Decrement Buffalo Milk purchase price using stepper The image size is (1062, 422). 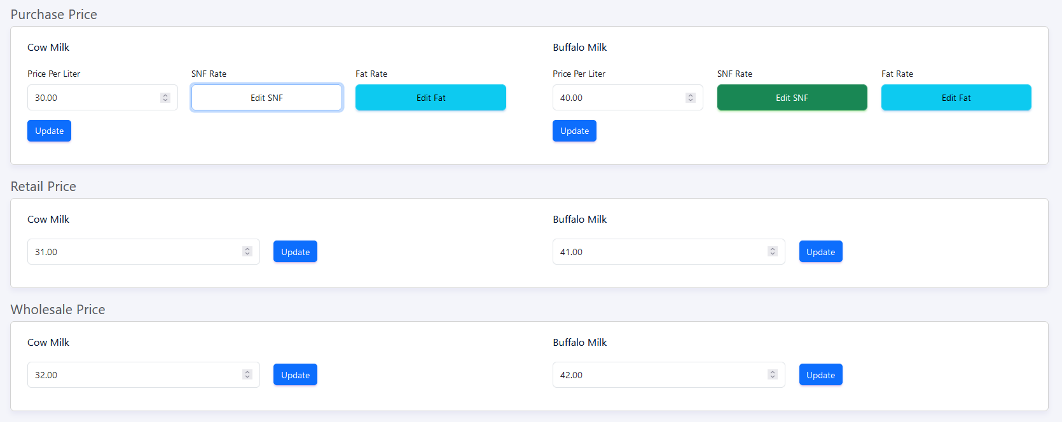pyautogui.click(x=691, y=100)
